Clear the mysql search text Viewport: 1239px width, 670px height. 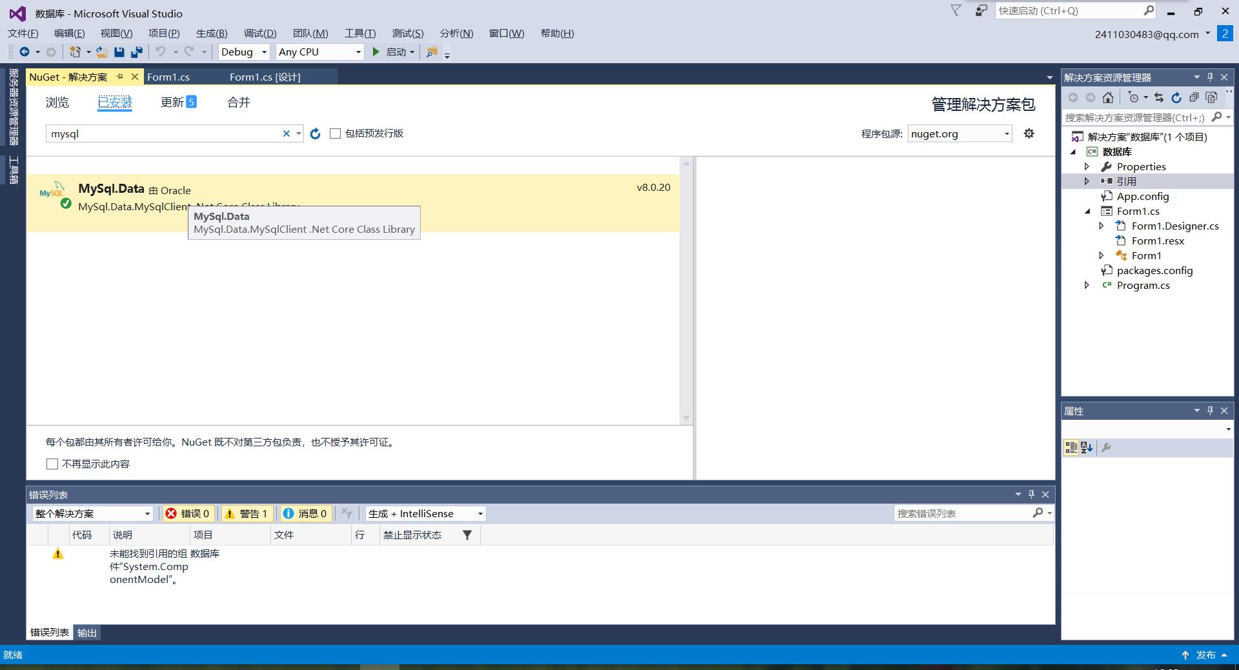click(287, 133)
